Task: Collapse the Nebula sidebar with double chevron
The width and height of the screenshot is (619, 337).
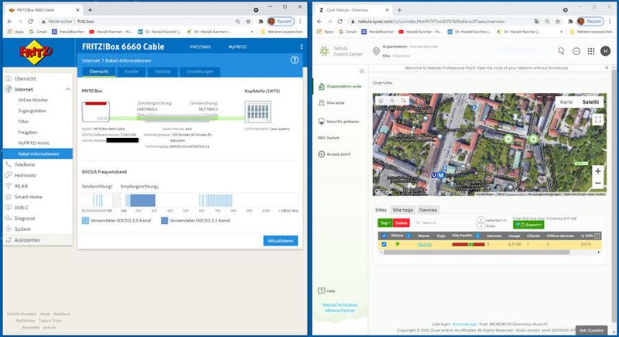Action: pyautogui.click(x=361, y=71)
